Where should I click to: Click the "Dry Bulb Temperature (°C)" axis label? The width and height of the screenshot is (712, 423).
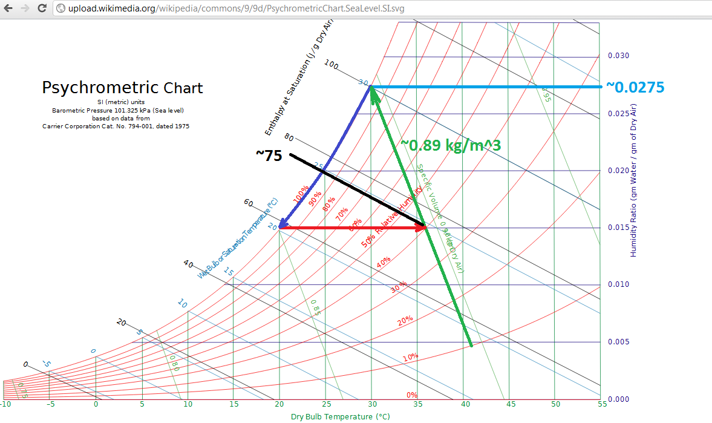click(x=340, y=416)
